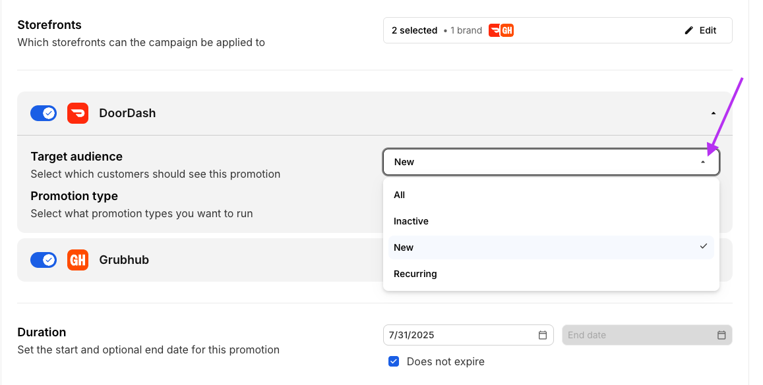The height and width of the screenshot is (385, 763).
Task: Click the start date calendar icon
Action: pos(543,335)
